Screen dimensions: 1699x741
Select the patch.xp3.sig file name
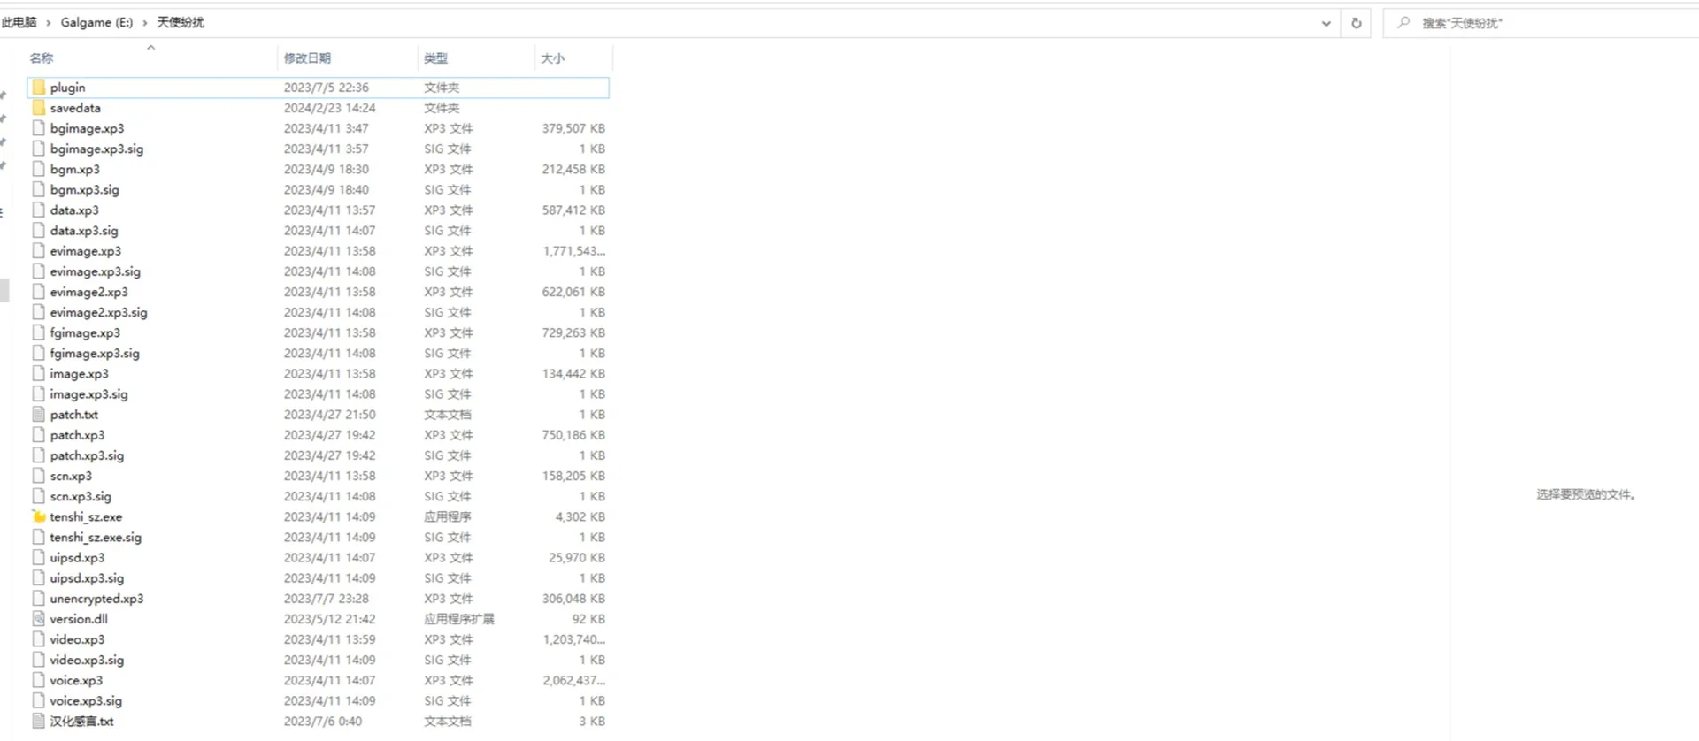pyautogui.click(x=87, y=455)
